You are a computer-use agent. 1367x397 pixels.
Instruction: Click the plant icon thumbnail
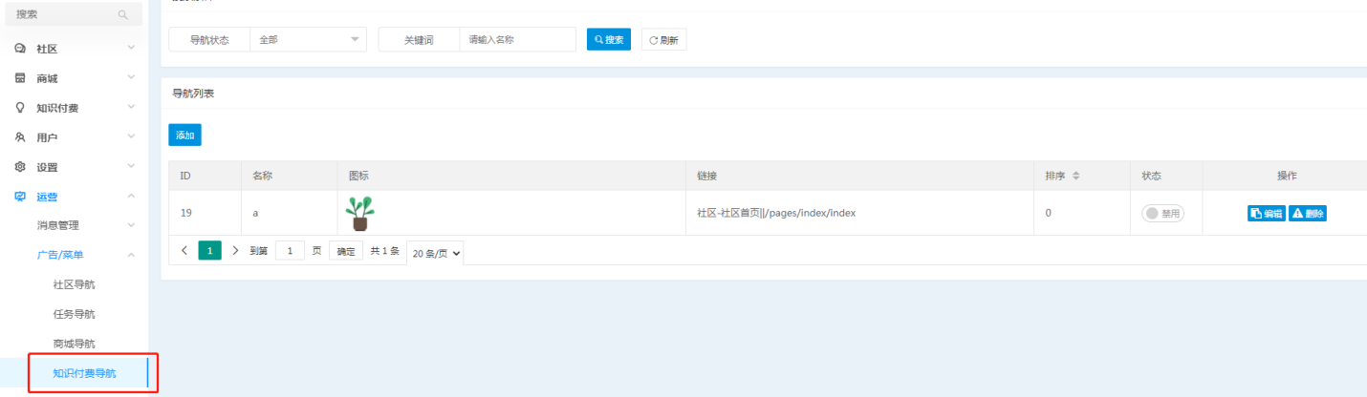[359, 213]
